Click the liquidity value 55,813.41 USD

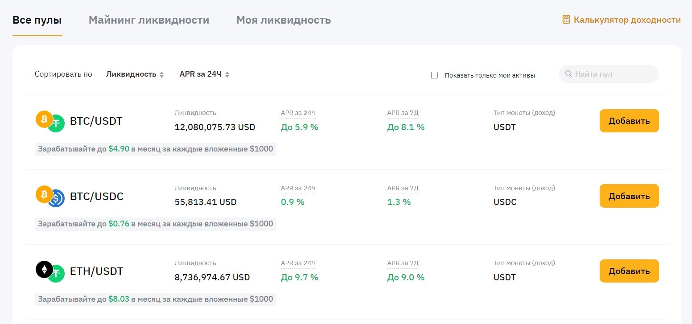206,202
